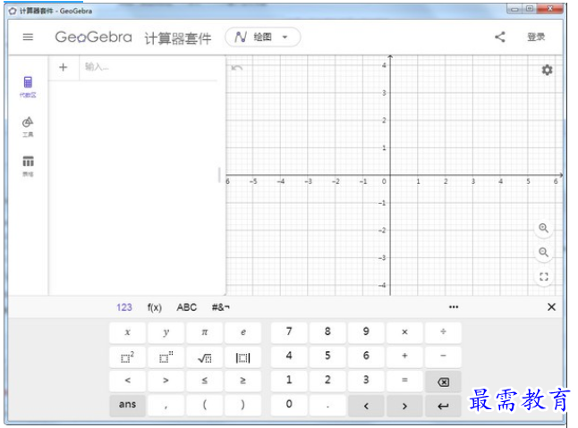Open keyboard more options (three dots)
This screenshot has height=428, width=578.
coord(454,306)
